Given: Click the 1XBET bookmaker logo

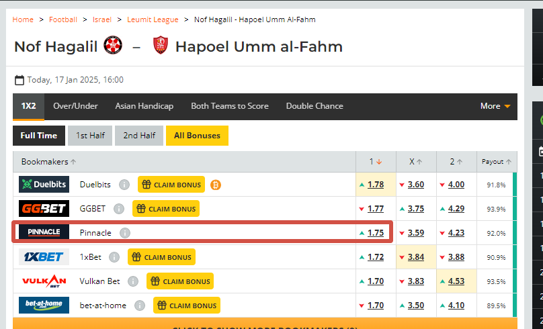Looking at the screenshot, I should (x=44, y=256).
